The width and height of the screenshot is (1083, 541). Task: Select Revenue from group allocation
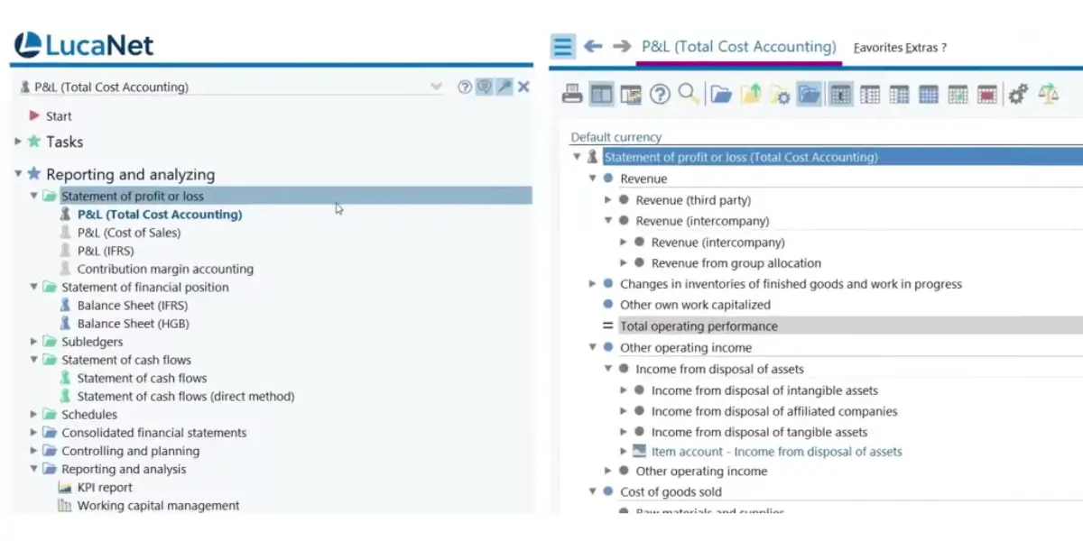coord(736,263)
